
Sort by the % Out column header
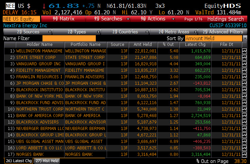click(x=168, y=44)
